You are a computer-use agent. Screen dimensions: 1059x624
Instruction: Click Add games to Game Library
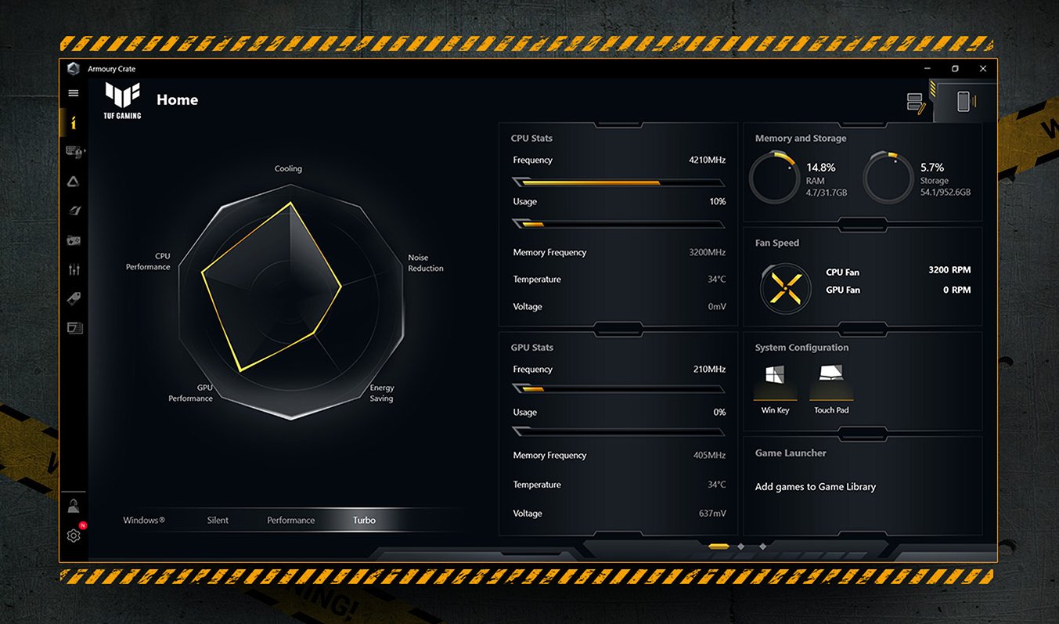[x=815, y=487]
